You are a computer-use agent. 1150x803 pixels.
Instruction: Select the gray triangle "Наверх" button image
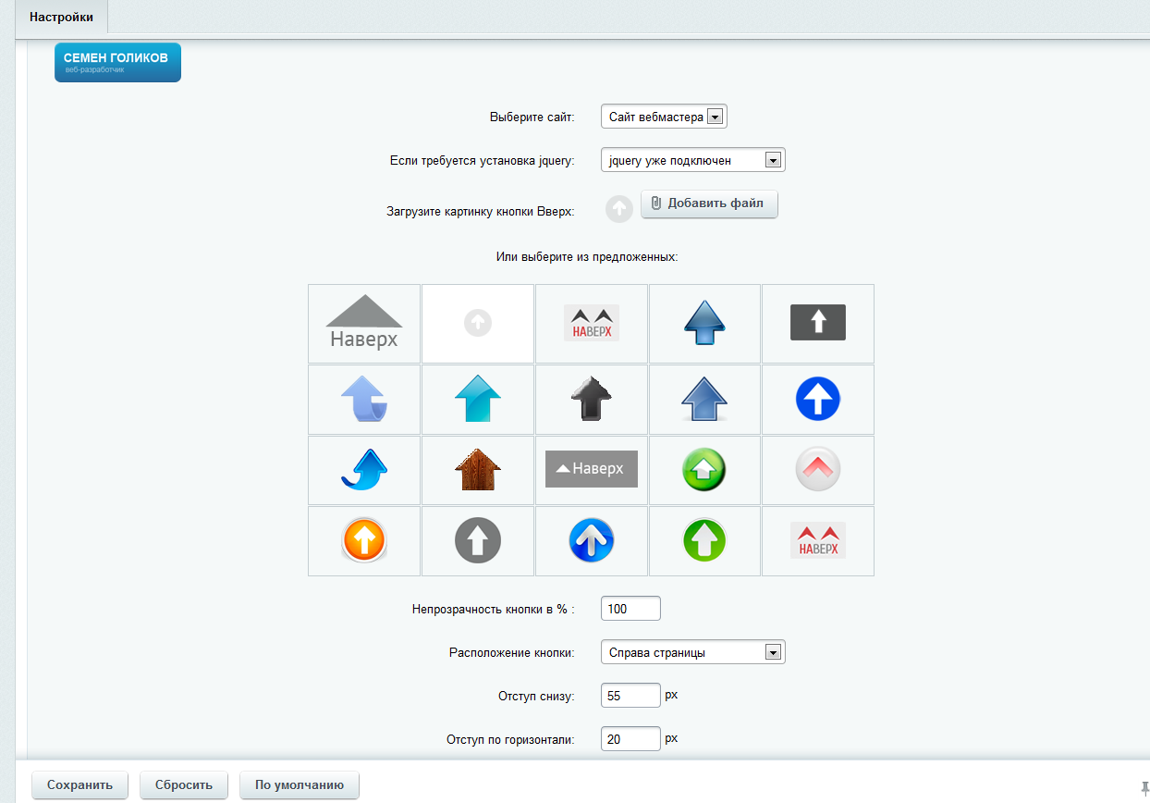pos(364,323)
